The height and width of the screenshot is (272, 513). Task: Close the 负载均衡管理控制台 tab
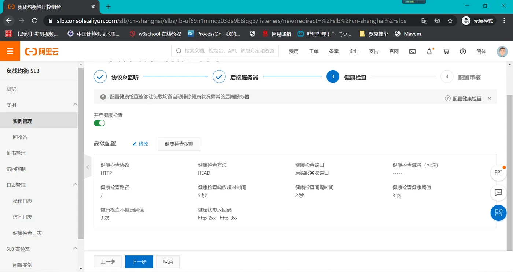pos(93,7)
